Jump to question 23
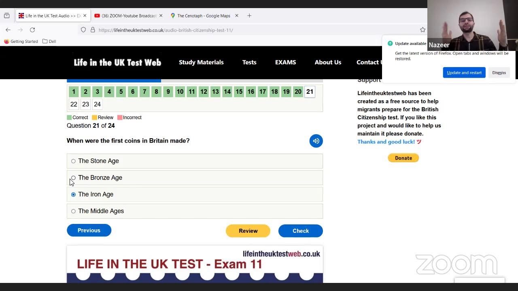The height and width of the screenshot is (291, 518). 85,104
